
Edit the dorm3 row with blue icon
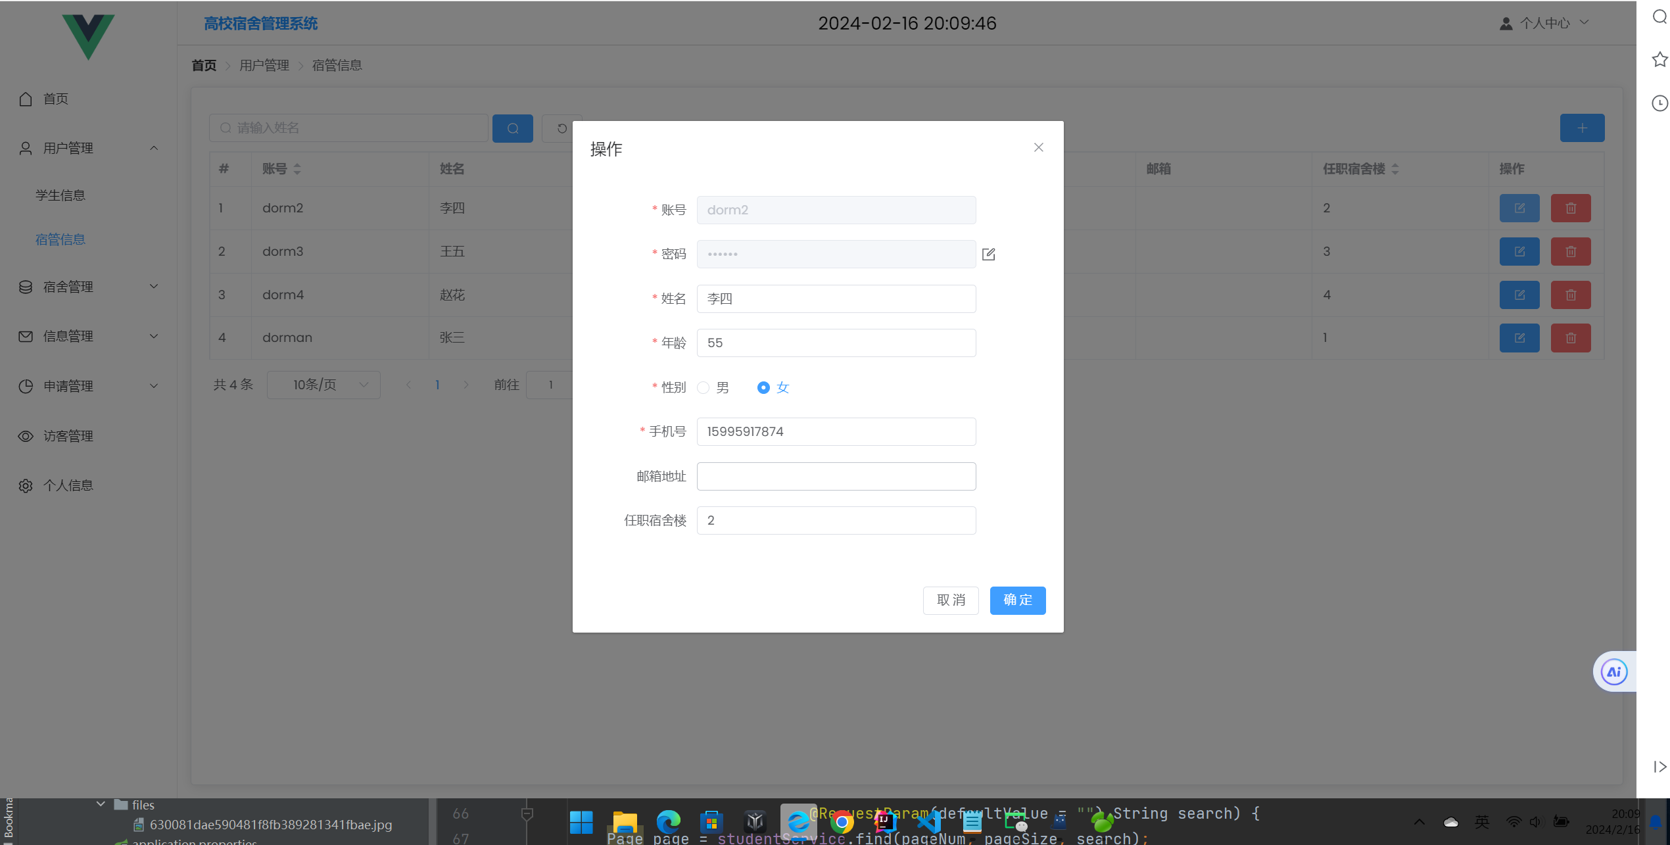tap(1519, 251)
